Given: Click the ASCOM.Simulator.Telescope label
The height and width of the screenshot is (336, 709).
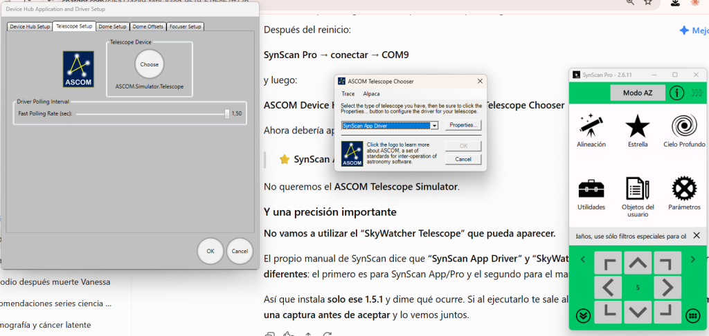Looking at the screenshot, I should coord(150,86).
